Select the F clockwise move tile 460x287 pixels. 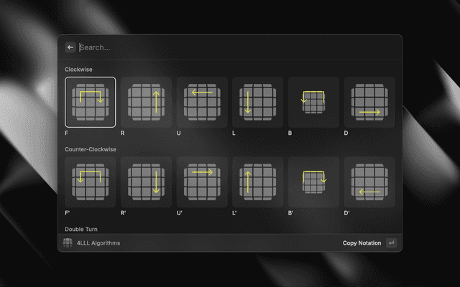(90, 102)
